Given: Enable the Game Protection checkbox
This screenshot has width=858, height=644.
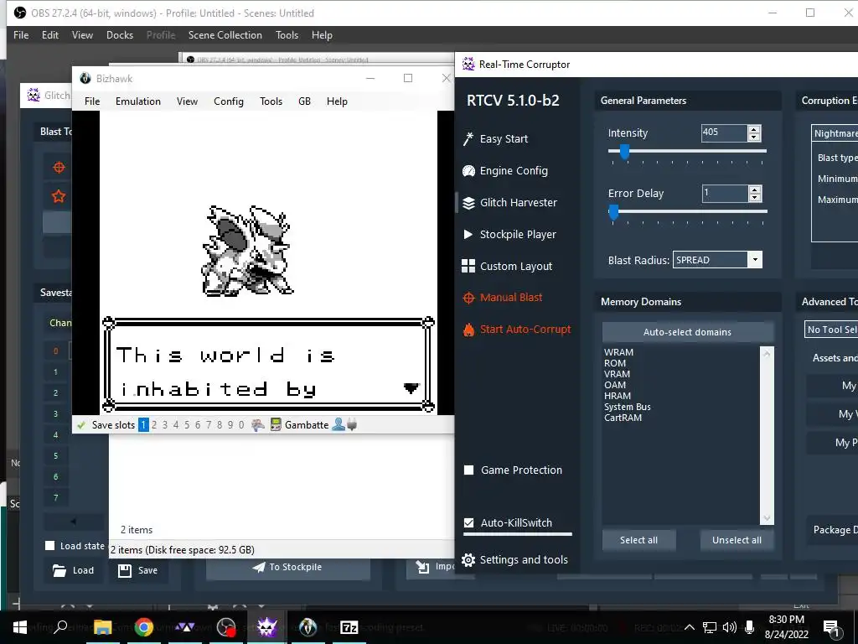Looking at the screenshot, I should point(469,470).
